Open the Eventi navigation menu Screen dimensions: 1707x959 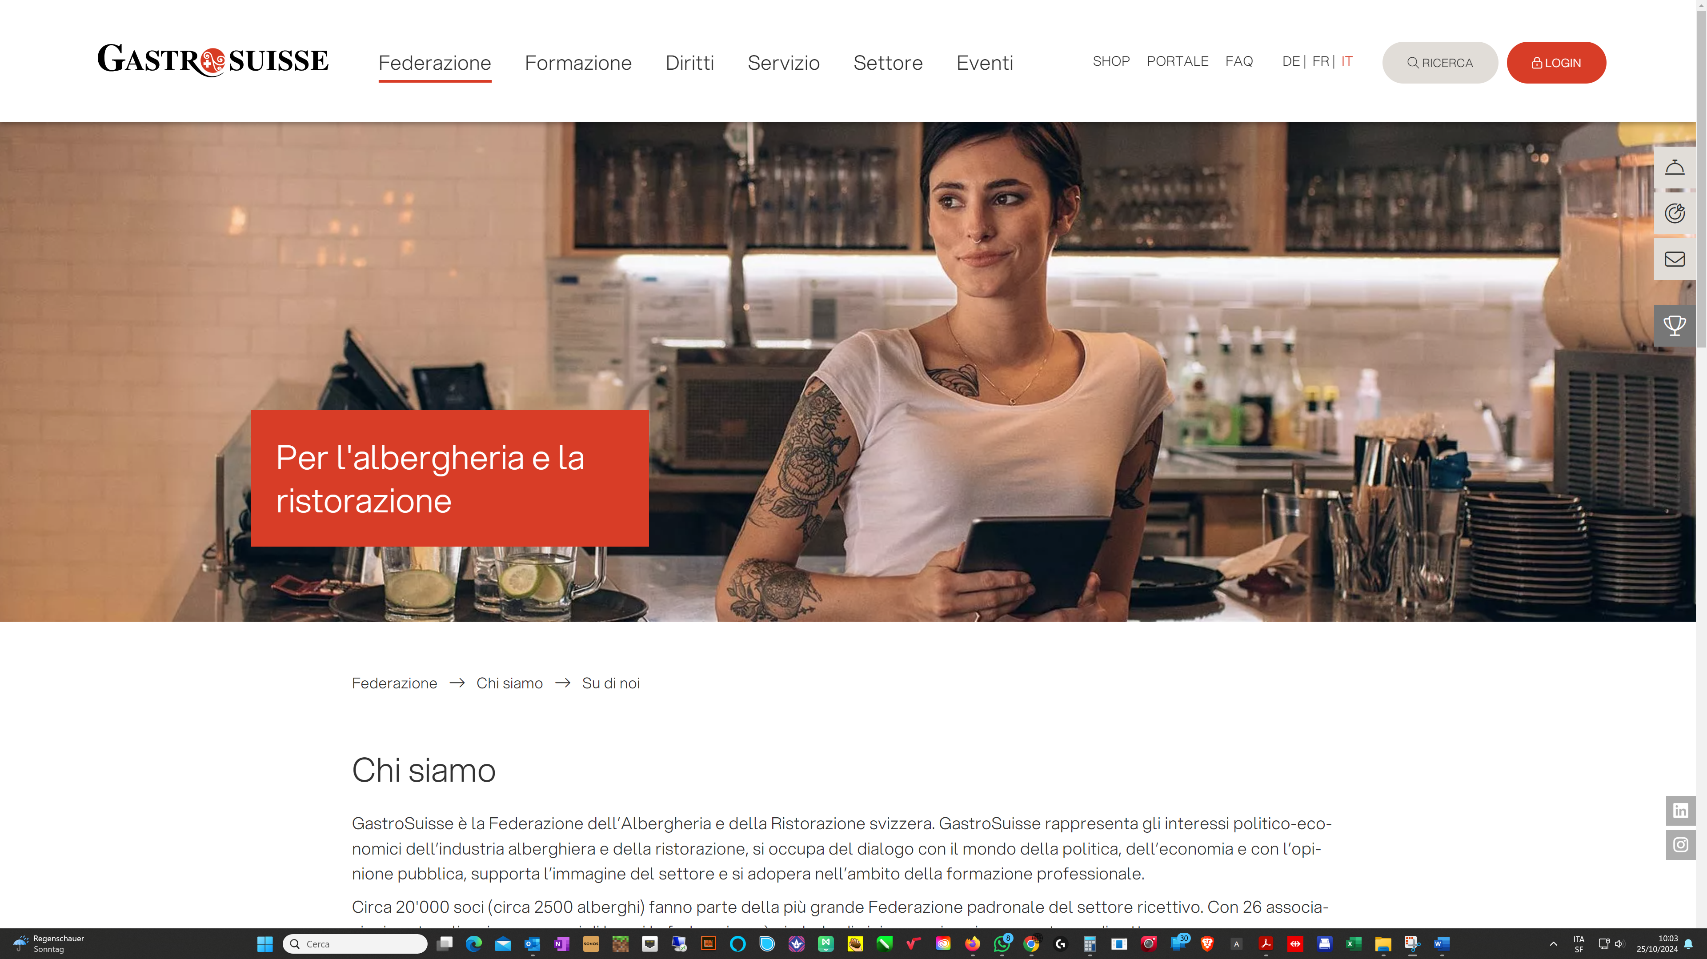[x=985, y=63]
